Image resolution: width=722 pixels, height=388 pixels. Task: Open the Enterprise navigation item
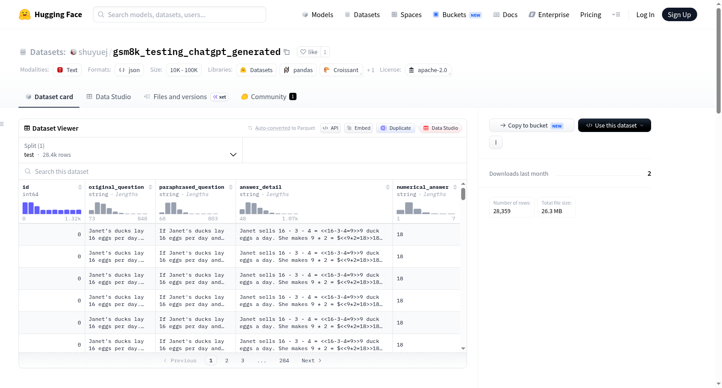[x=549, y=14]
